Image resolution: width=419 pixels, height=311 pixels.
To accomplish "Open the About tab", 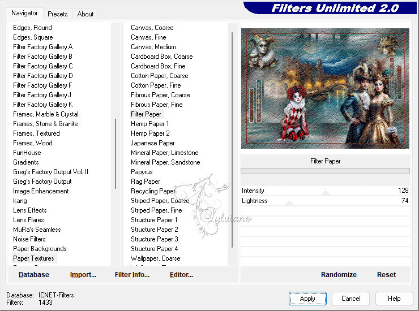I will pos(85,14).
